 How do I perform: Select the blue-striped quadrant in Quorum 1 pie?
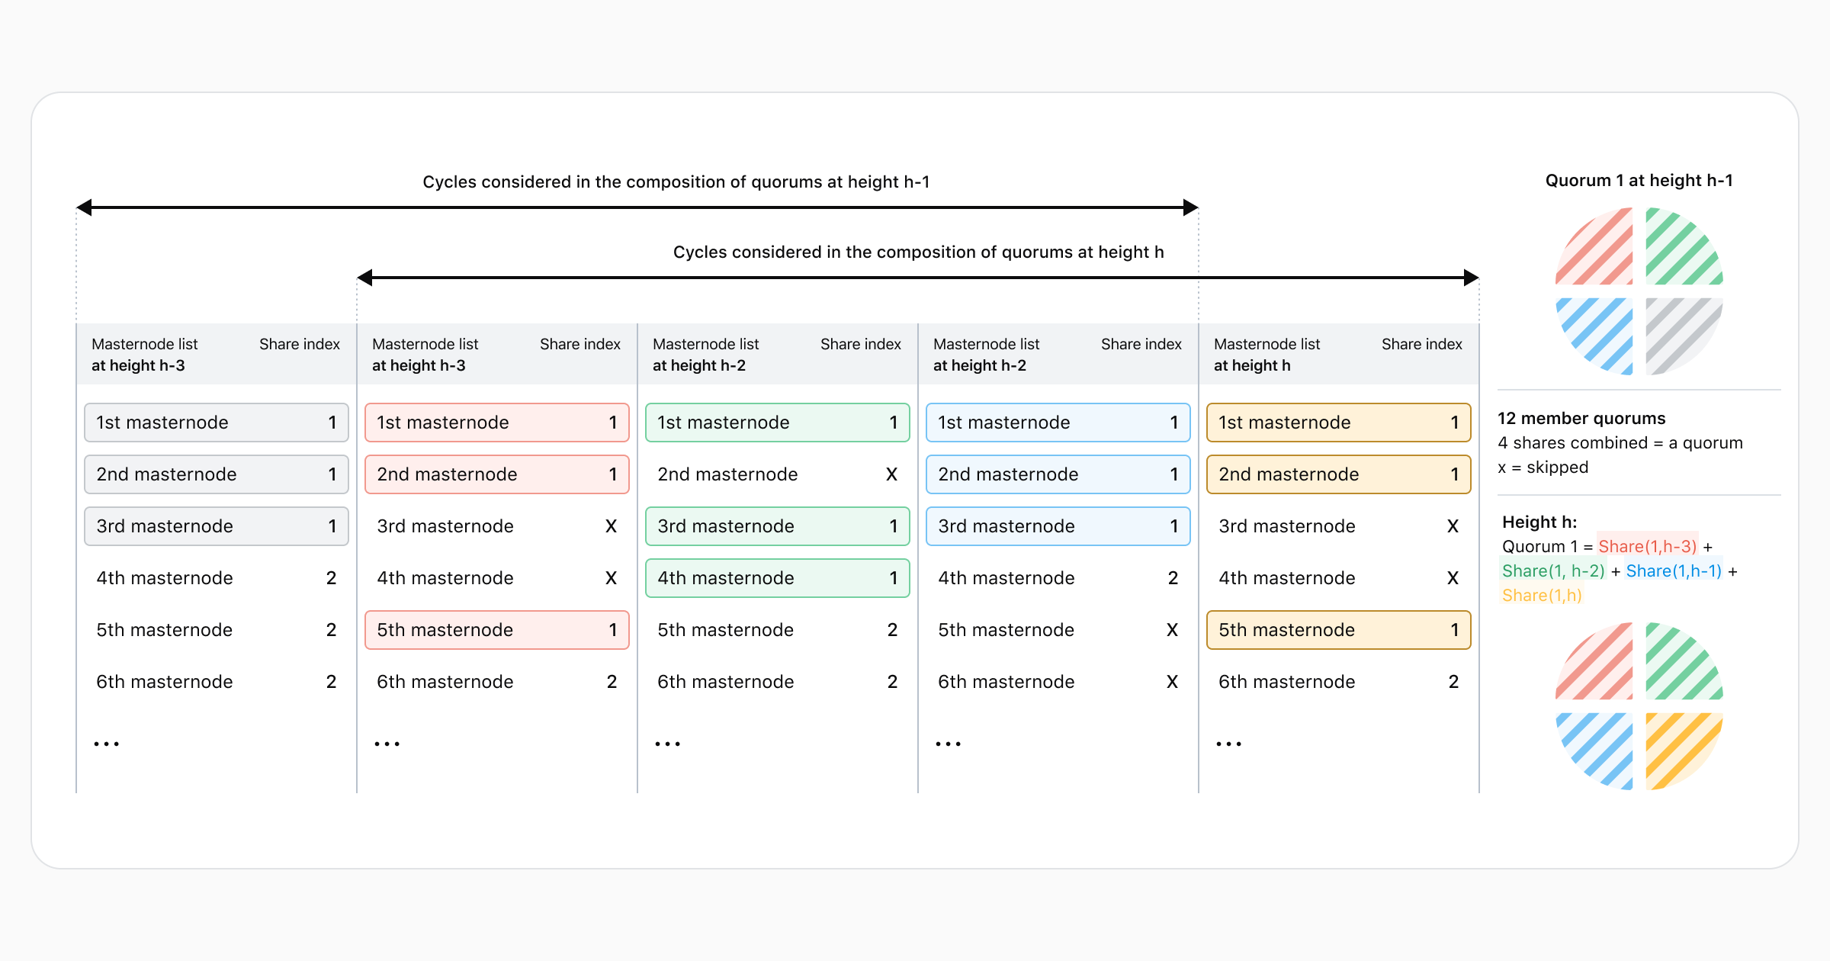click(1595, 336)
